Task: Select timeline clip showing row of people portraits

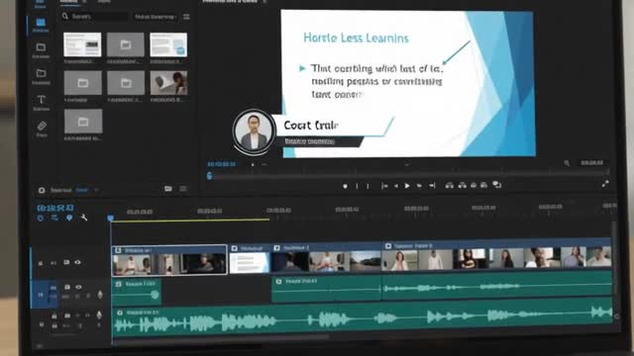Action: [x=496, y=255]
